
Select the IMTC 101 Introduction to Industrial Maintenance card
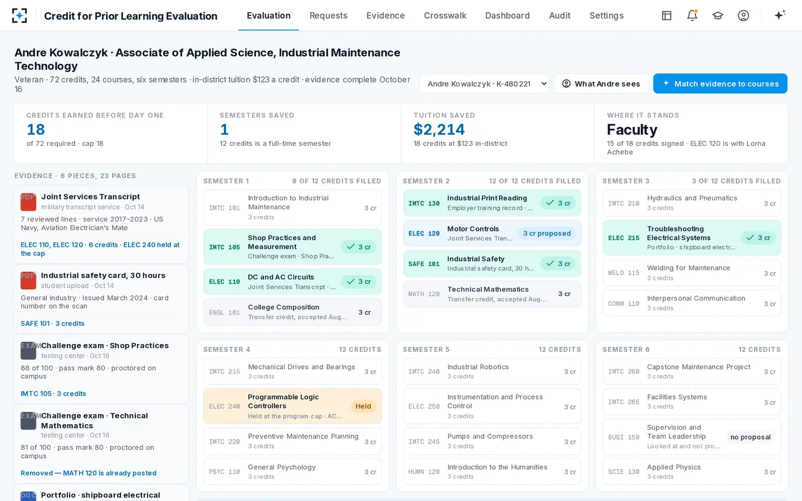click(x=292, y=208)
